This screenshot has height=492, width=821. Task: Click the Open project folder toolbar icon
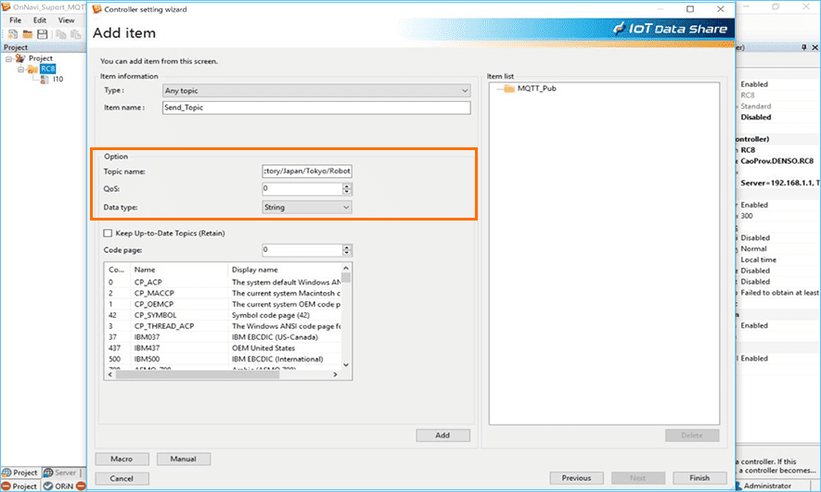[x=27, y=34]
